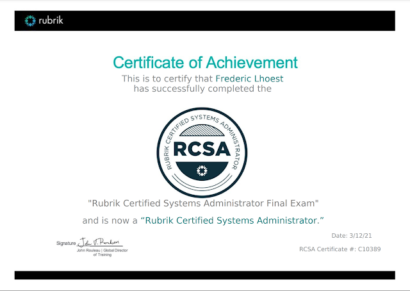The image size is (410, 291).
Task: Click the 'Certificate of Achievement' heading
Action: pos(205,63)
